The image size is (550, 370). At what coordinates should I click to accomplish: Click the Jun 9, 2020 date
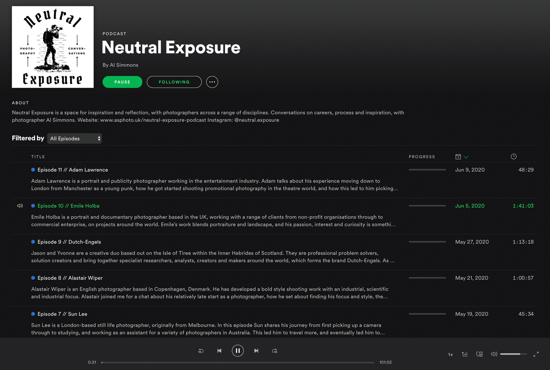[470, 170]
